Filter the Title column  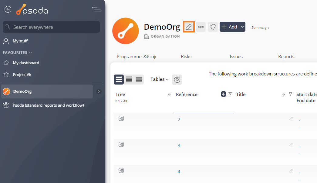pos(290,94)
